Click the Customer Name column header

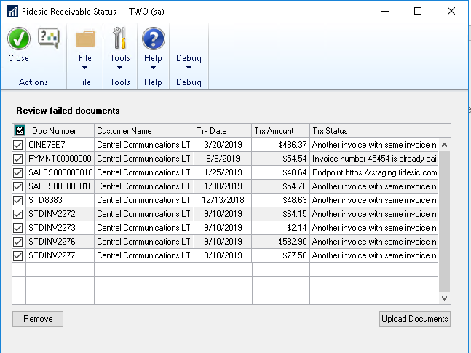pyautogui.click(x=144, y=131)
